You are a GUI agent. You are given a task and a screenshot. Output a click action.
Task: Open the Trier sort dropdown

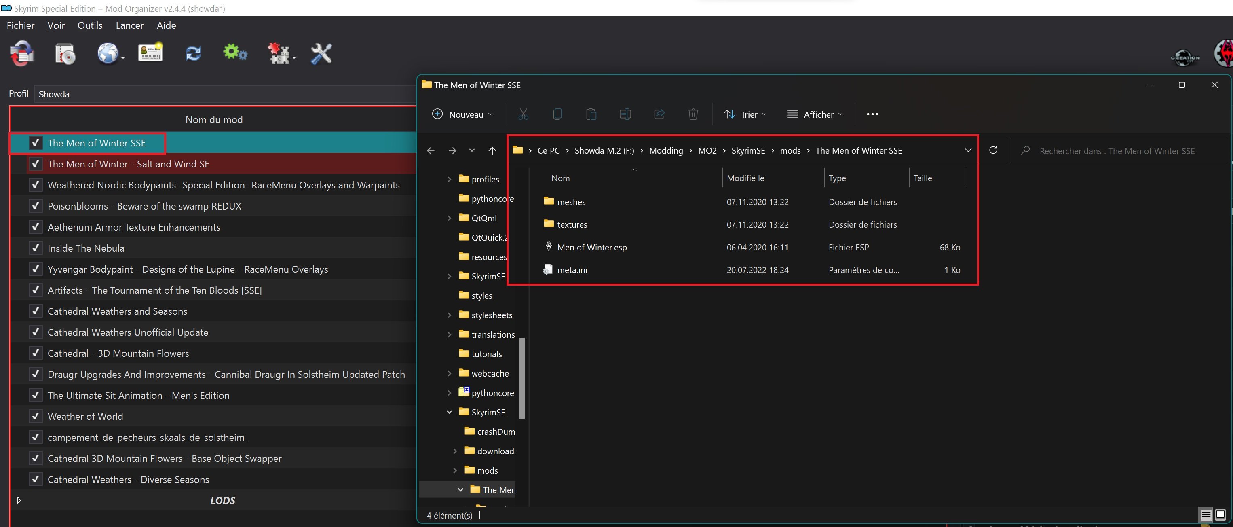(746, 114)
